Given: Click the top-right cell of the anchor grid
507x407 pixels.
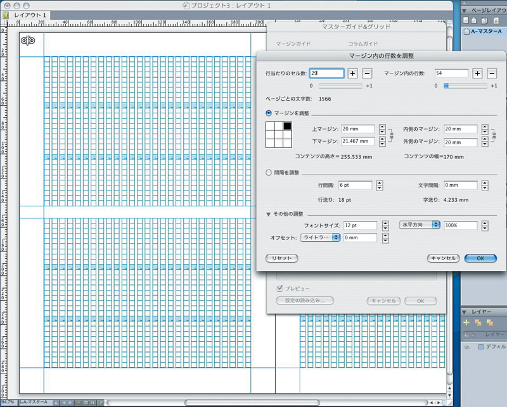Looking at the screenshot, I should point(286,126).
